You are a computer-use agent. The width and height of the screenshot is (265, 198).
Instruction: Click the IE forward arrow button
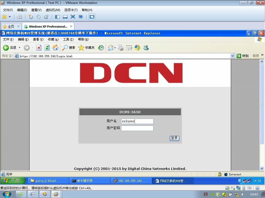tap(27, 48)
